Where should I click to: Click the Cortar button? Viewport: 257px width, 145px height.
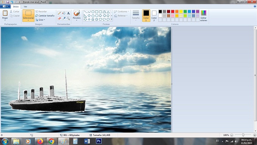(x=14, y=11)
